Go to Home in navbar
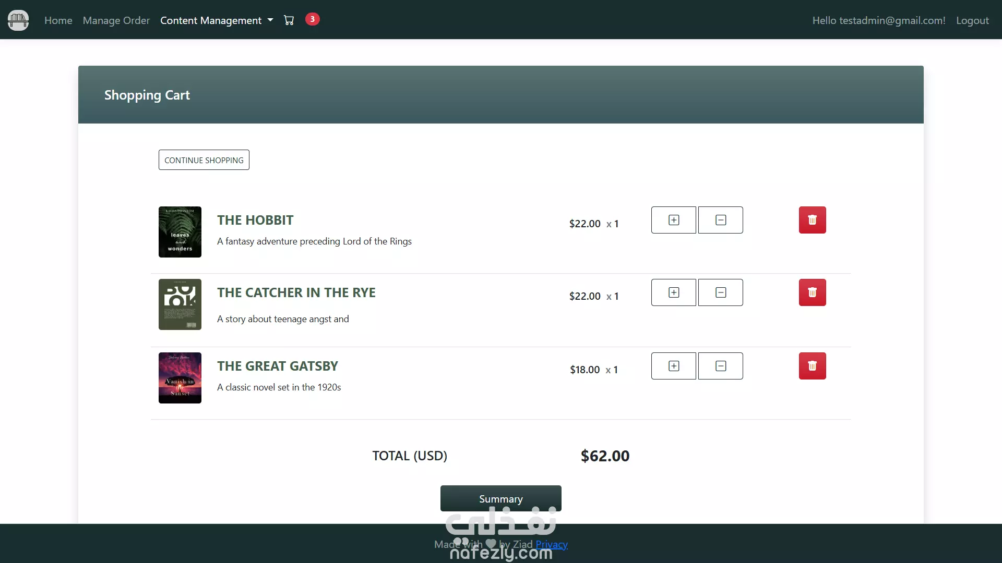Screen dimensions: 1002x563 tap(58, 20)
